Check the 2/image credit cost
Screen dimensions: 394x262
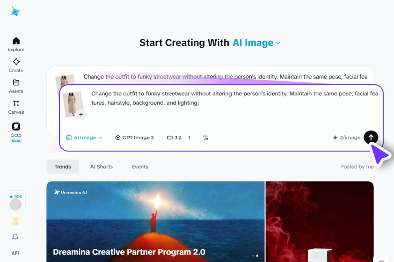[x=347, y=138]
